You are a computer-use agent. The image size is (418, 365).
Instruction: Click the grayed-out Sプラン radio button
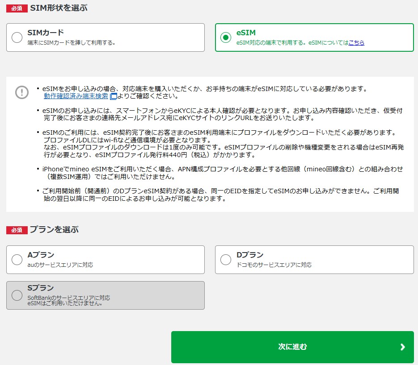16,295
